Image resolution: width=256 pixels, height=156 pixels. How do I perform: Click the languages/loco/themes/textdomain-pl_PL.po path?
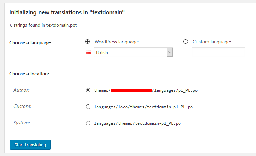(143, 107)
